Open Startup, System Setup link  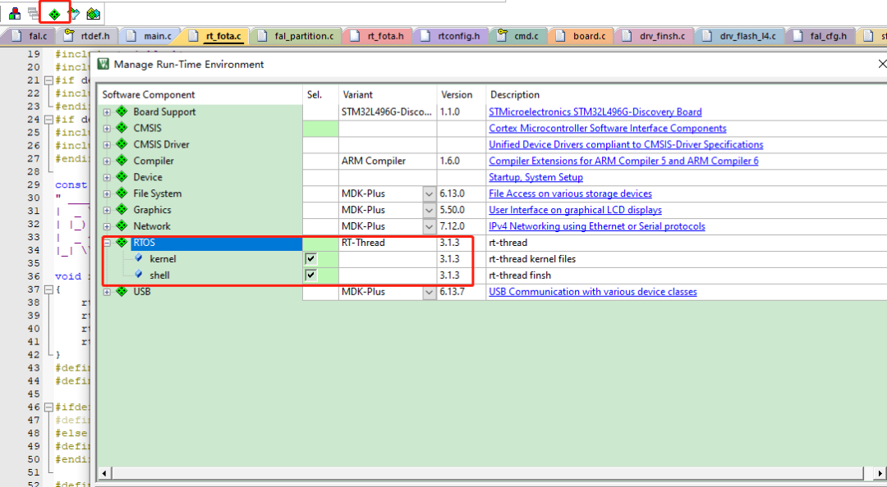pos(535,177)
